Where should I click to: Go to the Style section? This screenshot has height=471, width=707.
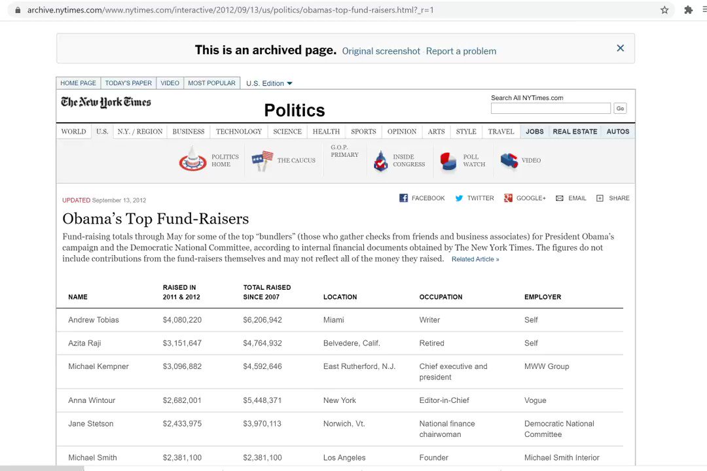tap(466, 131)
